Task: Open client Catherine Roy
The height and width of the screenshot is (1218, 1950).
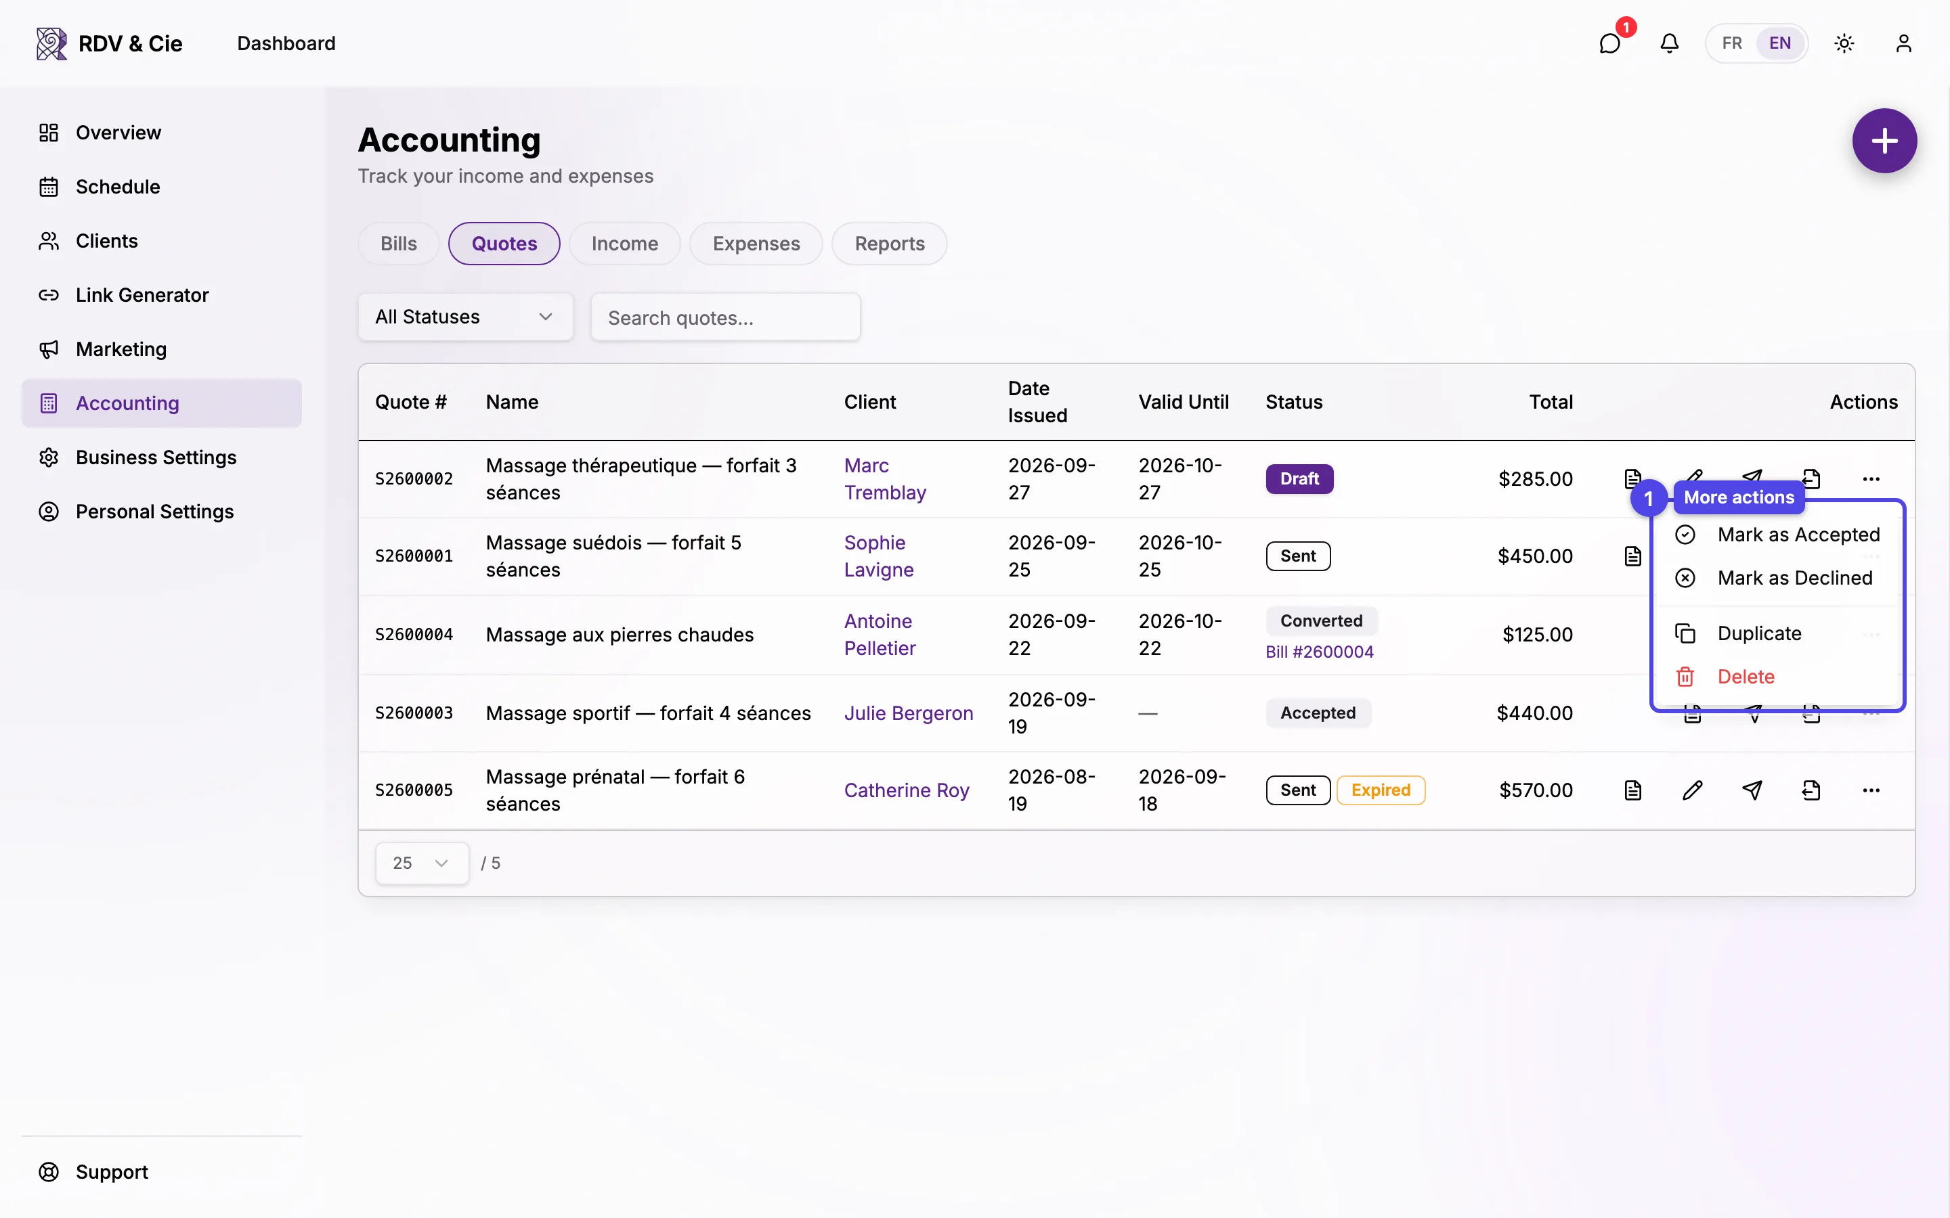Action: [907, 790]
